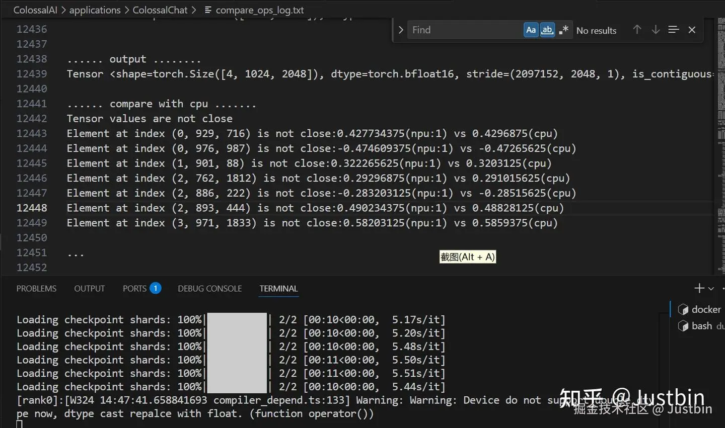Click the applications breadcrumb
This screenshot has width=725, height=428.
click(95, 10)
